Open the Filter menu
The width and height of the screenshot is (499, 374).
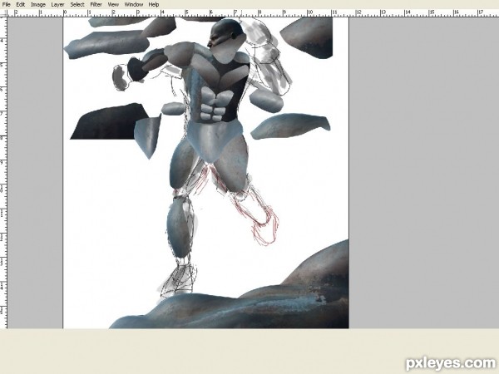[x=96, y=4]
